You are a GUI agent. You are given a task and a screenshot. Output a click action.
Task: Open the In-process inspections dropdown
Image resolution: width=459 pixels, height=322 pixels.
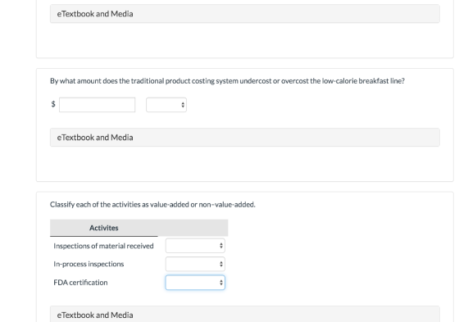tap(195, 264)
